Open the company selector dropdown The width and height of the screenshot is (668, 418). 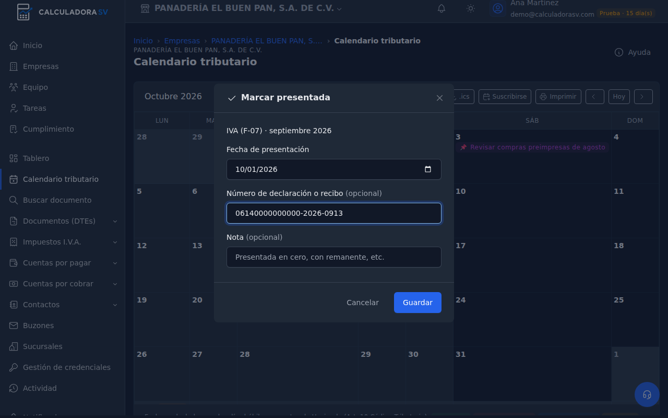coord(241,8)
